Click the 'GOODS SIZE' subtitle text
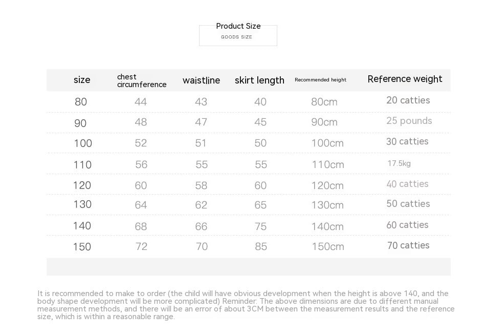The height and width of the screenshot is (334, 485). (236, 37)
